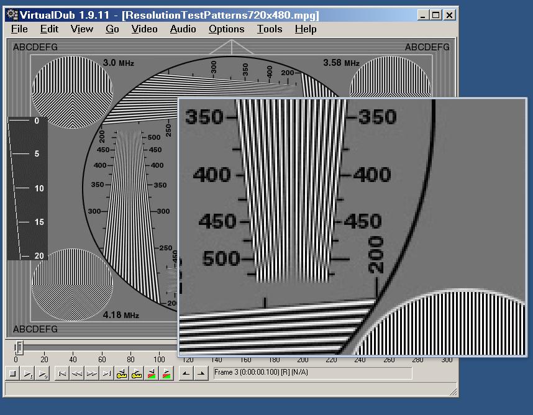The image size is (533, 415).
Task: Jump to the start of video
Action: point(61,373)
